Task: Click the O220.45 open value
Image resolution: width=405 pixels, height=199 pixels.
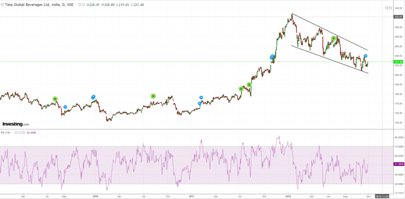Action: pos(93,5)
